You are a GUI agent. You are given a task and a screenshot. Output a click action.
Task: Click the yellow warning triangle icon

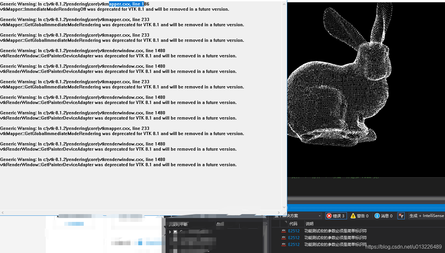click(x=353, y=216)
